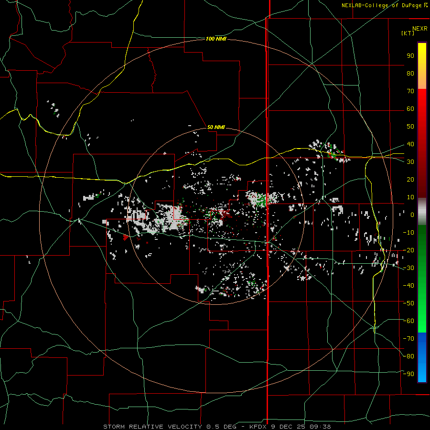Click the 100 NMI range ring label
This screenshot has height=430, width=430.
(216, 39)
